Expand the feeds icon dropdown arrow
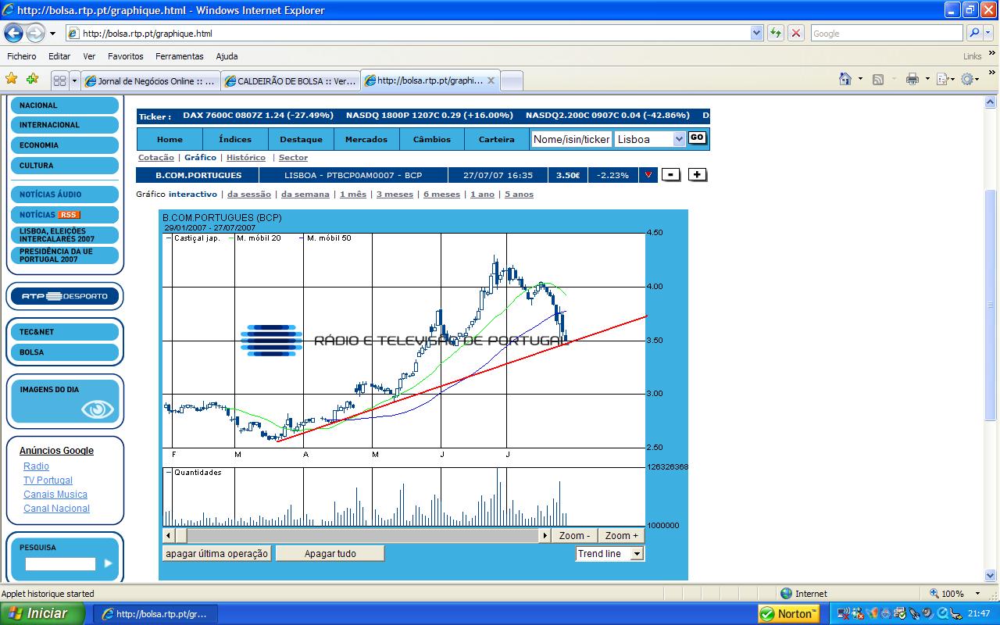The image size is (1000, 625). click(893, 79)
